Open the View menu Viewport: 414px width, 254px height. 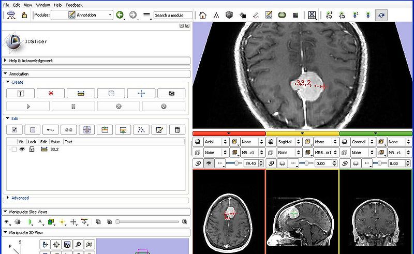point(28,5)
